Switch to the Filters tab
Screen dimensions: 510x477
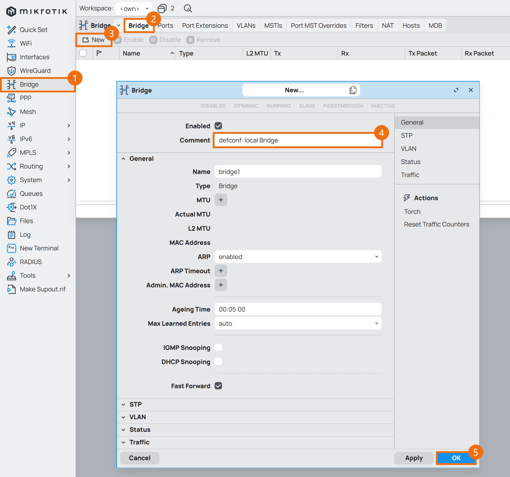click(364, 25)
